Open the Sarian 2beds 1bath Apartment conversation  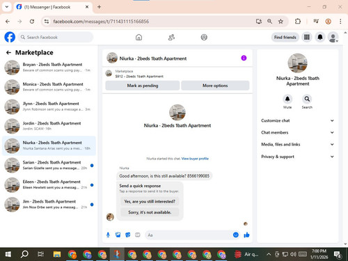49,165
